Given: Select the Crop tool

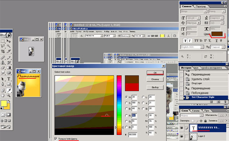Looking at the screenshot, I should (3, 51).
